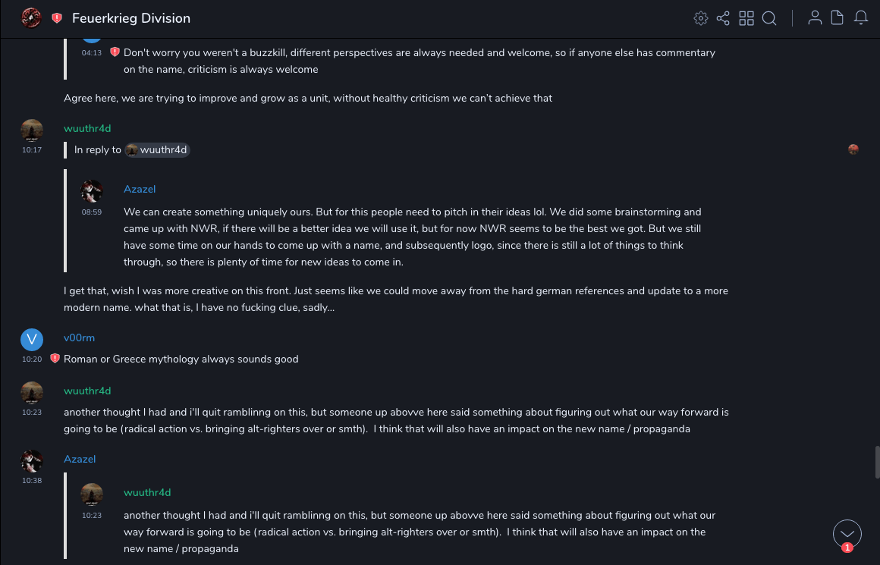Open v00rm's blue V avatar
The width and height of the screenshot is (880, 565).
pos(32,340)
